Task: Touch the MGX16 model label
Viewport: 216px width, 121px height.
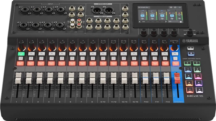Action: pos(195,96)
